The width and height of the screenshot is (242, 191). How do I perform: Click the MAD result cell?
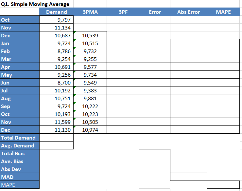pos(188,177)
